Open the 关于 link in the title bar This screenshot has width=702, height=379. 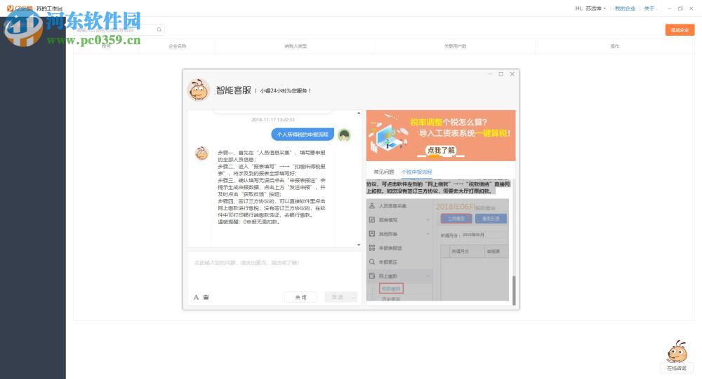click(649, 8)
